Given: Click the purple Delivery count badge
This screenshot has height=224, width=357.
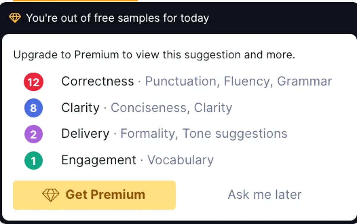Looking at the screenshot, I should (33, 134).
